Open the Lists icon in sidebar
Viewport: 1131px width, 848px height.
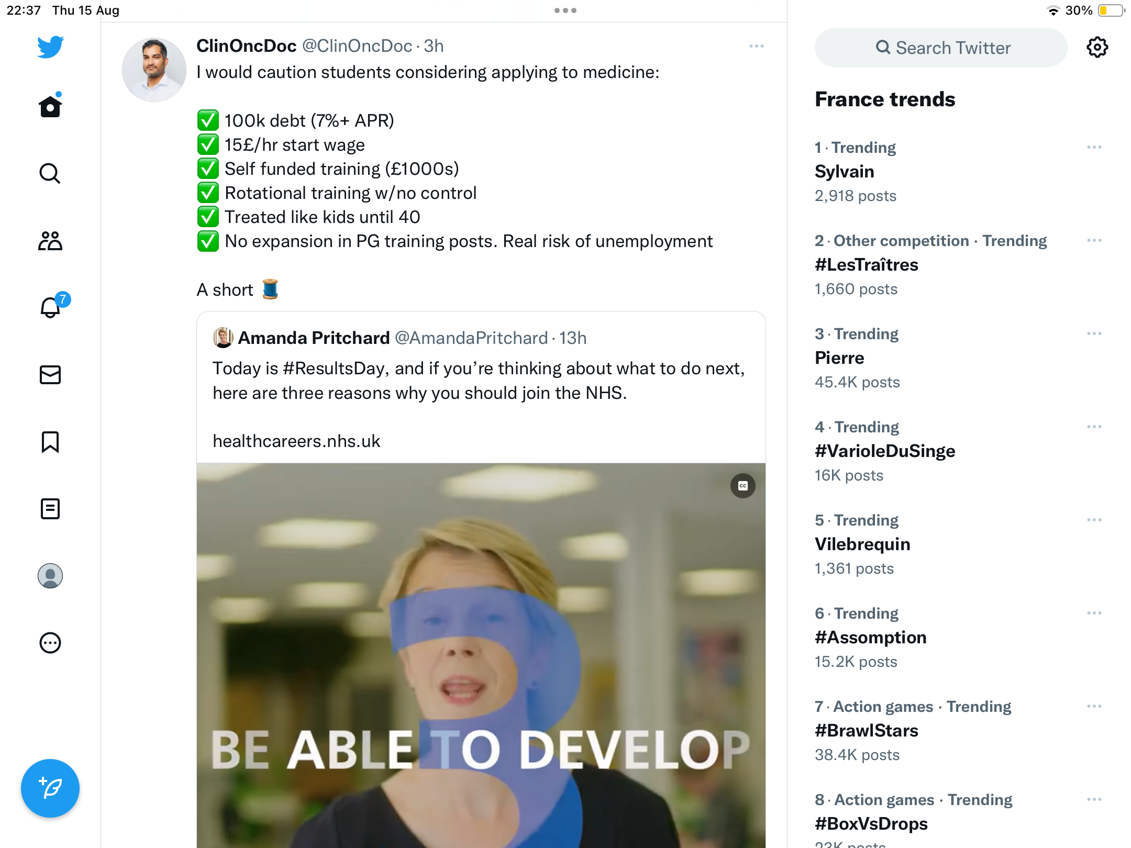[50, 509]
